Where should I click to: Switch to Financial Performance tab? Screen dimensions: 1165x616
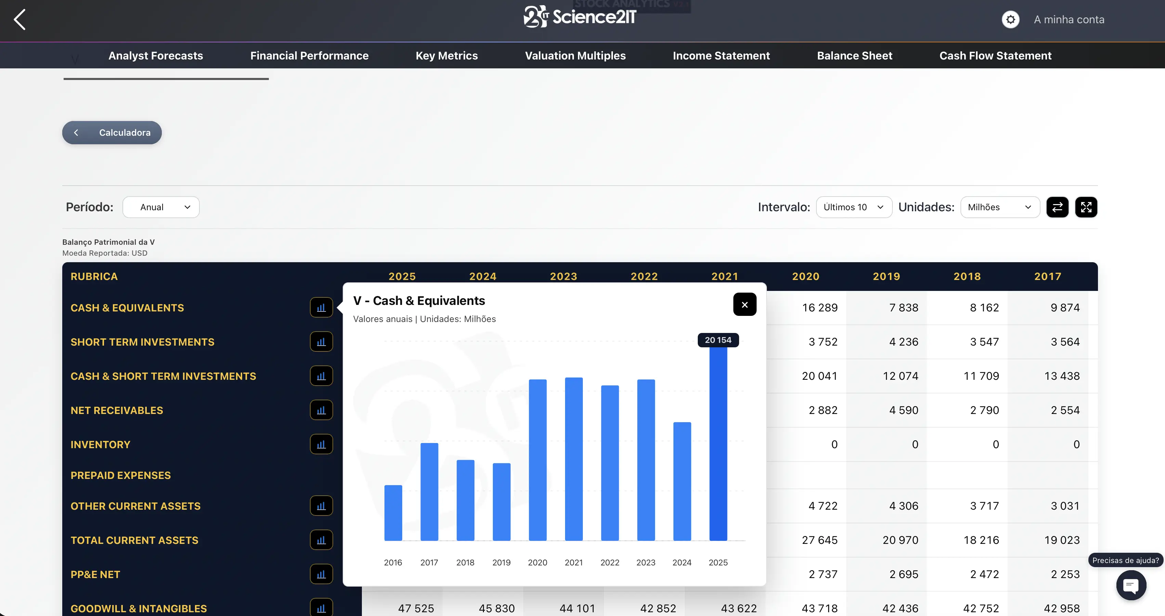coord(309,56)
